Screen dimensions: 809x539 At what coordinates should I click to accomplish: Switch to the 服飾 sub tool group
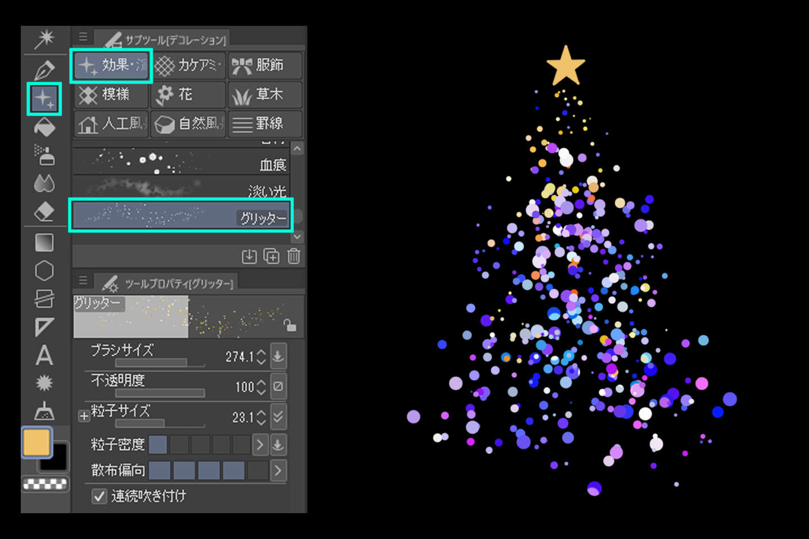pos(265,65)
